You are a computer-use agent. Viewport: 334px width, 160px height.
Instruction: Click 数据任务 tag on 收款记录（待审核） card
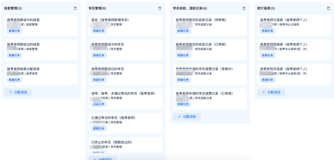click(183, 31)
